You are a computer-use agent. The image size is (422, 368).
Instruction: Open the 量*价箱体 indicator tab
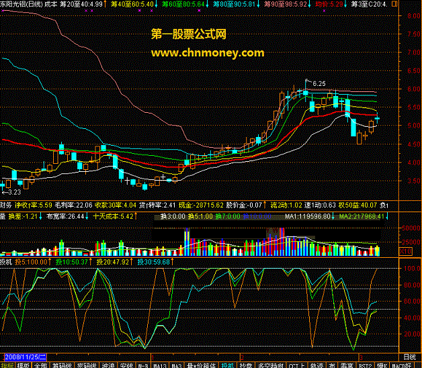click(202, 365)
